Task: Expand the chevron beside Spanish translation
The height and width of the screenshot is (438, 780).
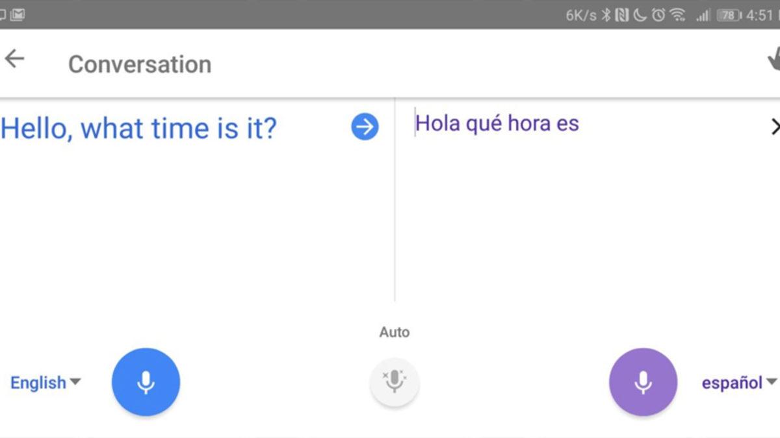Action: [x=776, y=127]
